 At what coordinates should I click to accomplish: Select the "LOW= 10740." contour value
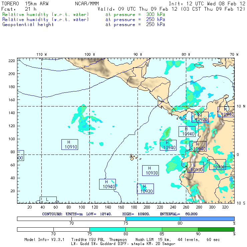[x=99, y=214]
